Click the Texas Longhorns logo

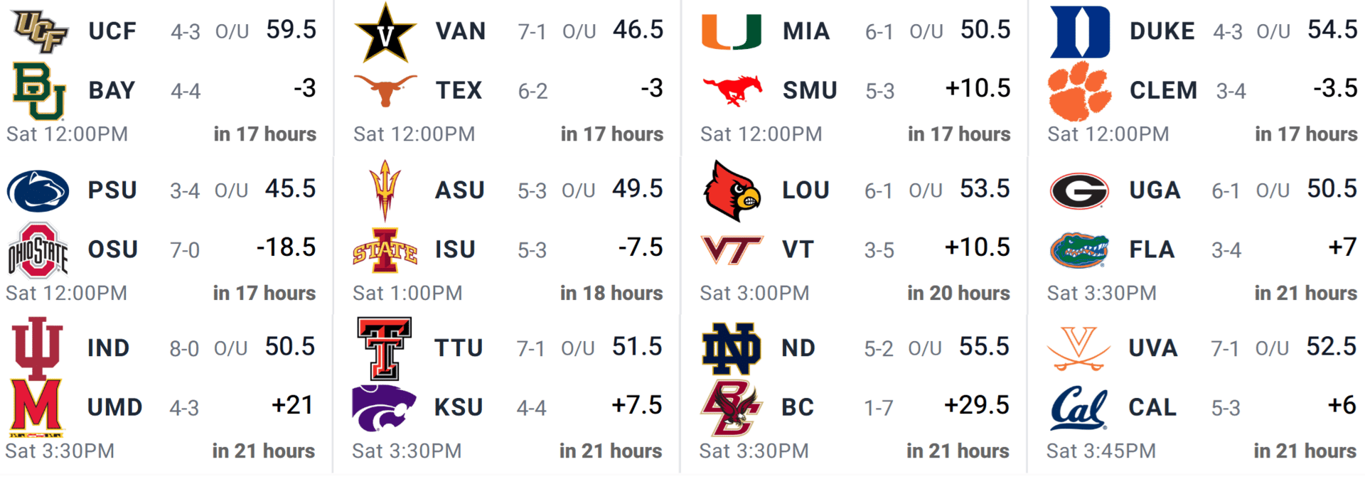pos(385,91)
